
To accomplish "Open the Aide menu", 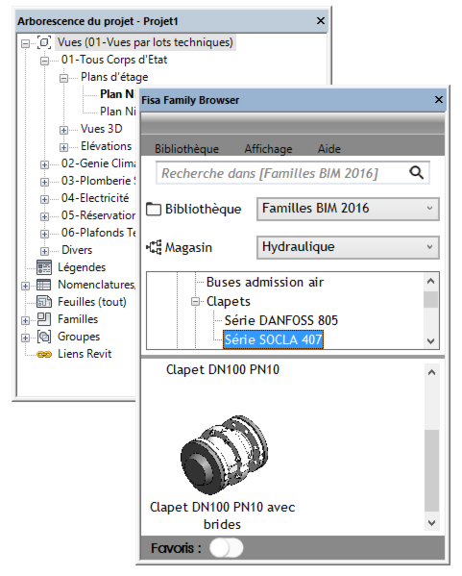I will (329, 149).
